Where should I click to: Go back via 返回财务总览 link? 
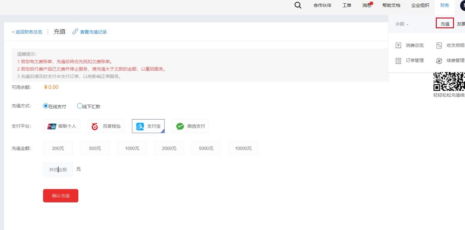click(27, 32)
